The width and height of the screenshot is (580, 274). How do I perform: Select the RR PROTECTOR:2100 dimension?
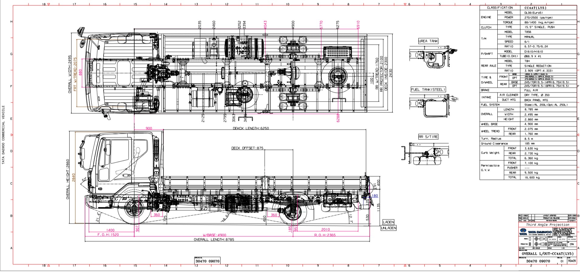pos(382,74)
